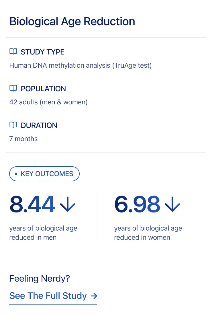The height and width of the screenshot is (316, 212).
Task: Click the DURATION label
Action: click(x=39, y=125)
